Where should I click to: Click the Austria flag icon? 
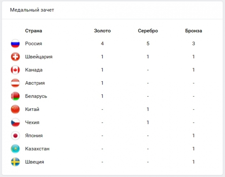click(x=15, y=83)
